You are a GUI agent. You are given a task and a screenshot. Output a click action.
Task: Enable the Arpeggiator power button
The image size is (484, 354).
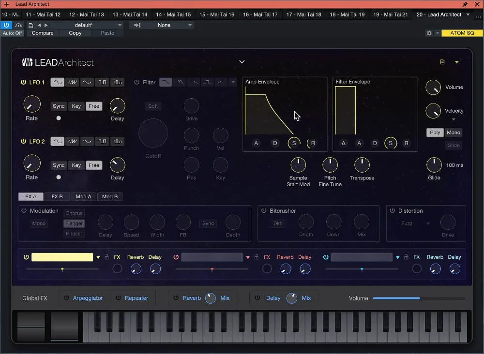(x=66, y=298)
